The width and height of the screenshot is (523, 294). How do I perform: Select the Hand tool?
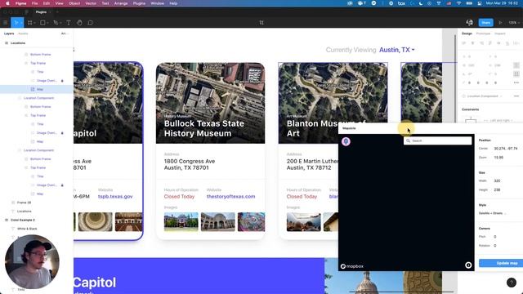click(79, 23)
